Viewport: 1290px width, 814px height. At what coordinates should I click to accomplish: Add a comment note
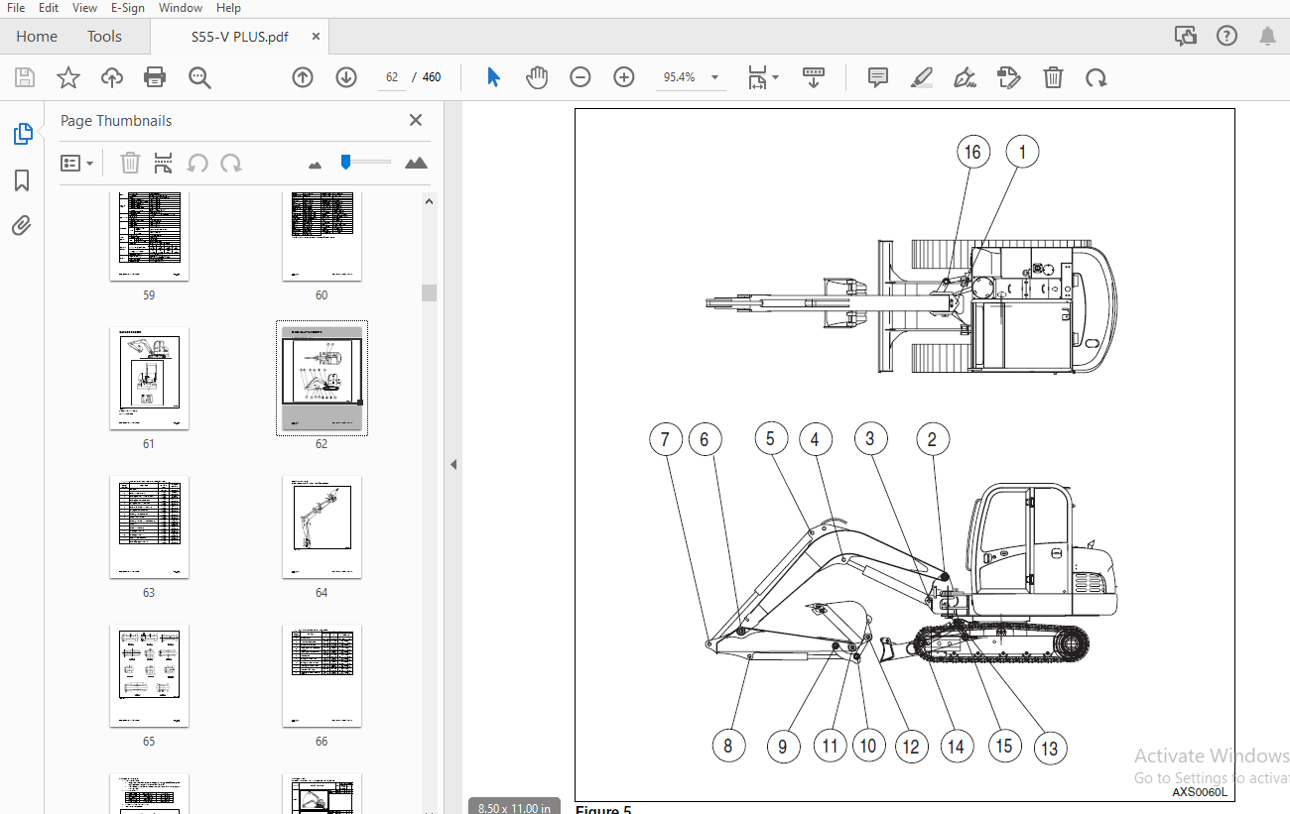click(878, 77)
